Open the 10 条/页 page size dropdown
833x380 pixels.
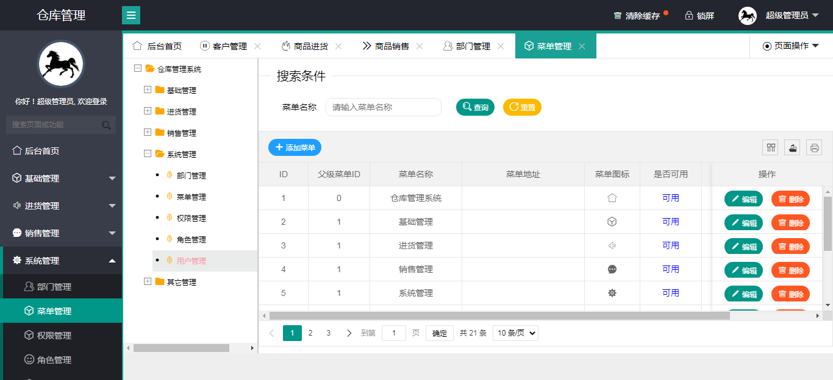[x=515, y=333]
